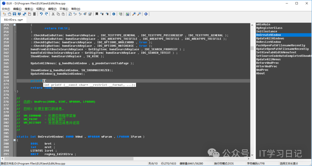Image resolution: width=312 pixels, height=166 pixels.
Task: Toggle bookmark using the toolbar bookmark icon
Action: (97, 14)
